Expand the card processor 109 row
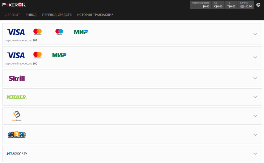 pyautogui.click(x=255, y=34)
